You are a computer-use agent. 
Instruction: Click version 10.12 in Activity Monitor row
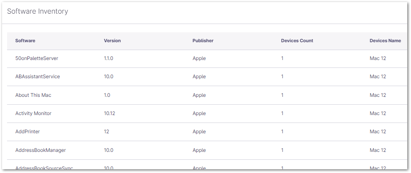click(x=109, y=113)
